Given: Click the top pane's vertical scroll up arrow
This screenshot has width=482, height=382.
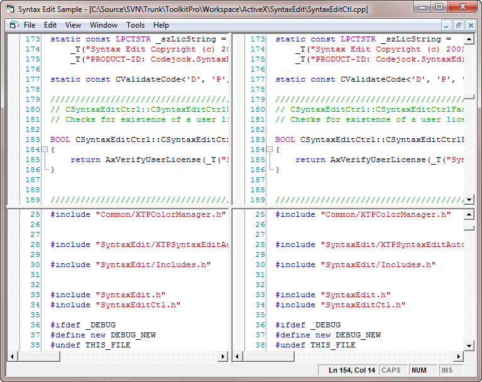Looking at the screenshot, I should coord(469,39).
